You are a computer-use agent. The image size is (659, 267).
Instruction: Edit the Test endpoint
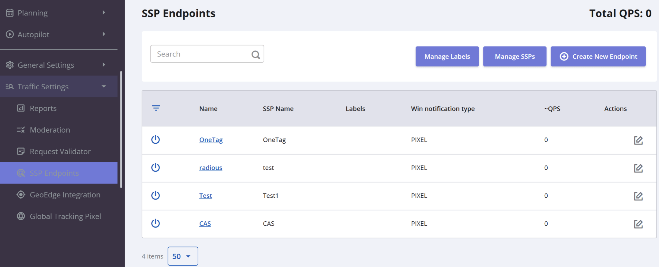pyautogui.click(x=638, y=196)
